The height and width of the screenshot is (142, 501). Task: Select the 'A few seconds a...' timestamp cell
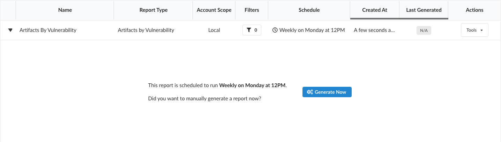pyautogui.click(x=374, y=30)
